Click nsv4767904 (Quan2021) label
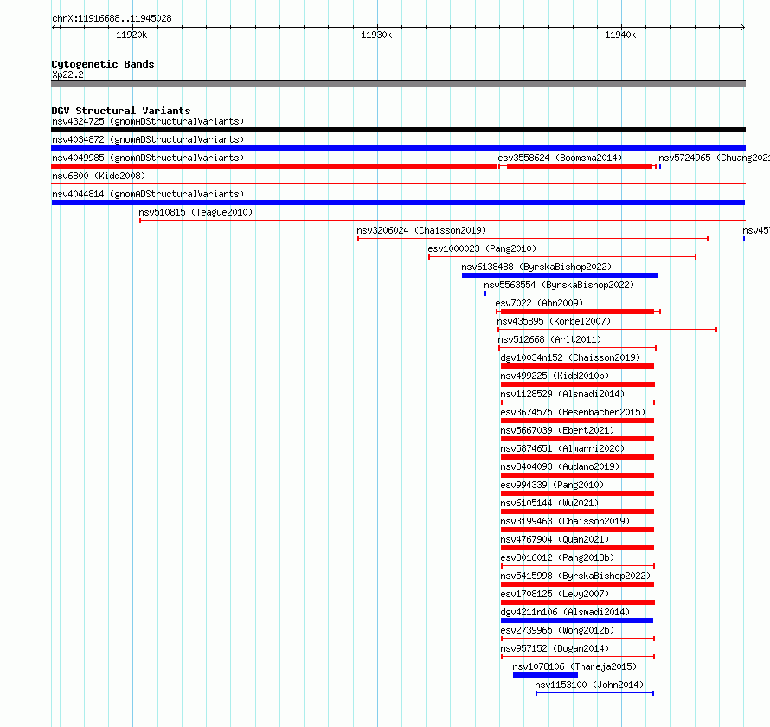 pos(555,539)
